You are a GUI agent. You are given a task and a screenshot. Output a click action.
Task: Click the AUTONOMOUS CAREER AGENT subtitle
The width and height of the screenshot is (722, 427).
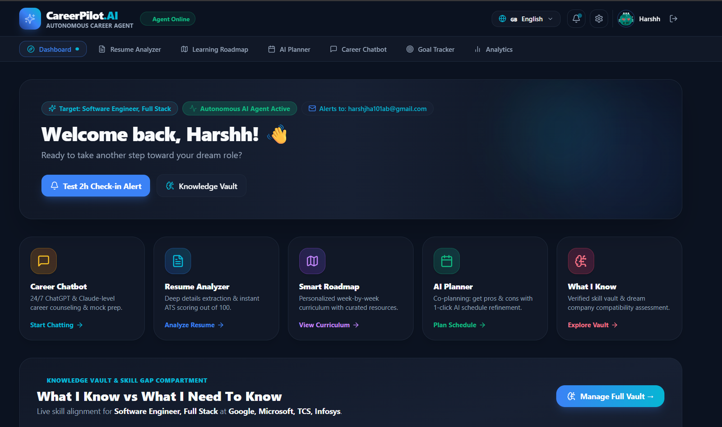pos(90,26)
